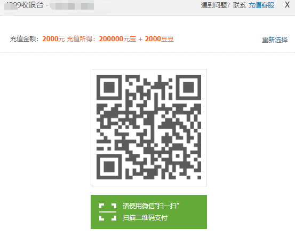The height and width of the screenshot is (252, 295).
Task: Click the QR code's top-right finder square
Action: point(188,88)
